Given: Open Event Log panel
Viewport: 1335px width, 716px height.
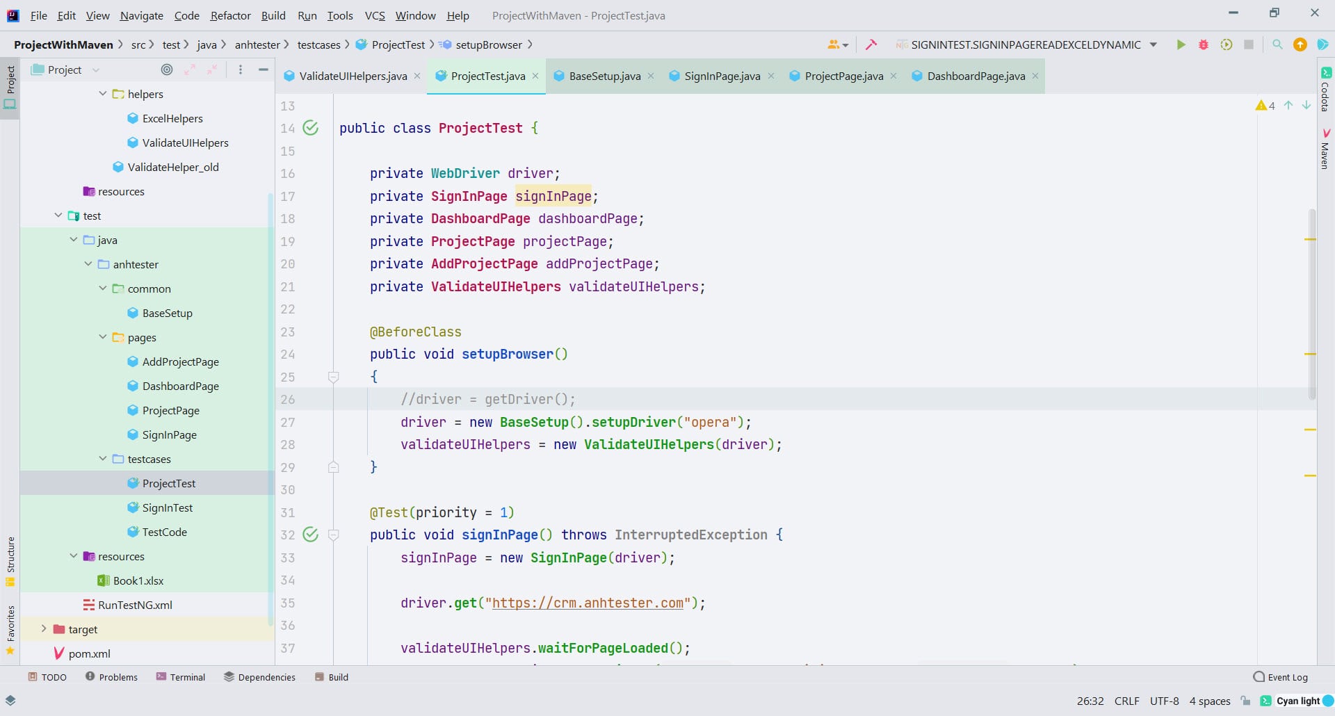Looking at the screenshot, I should pos(1280,677).
